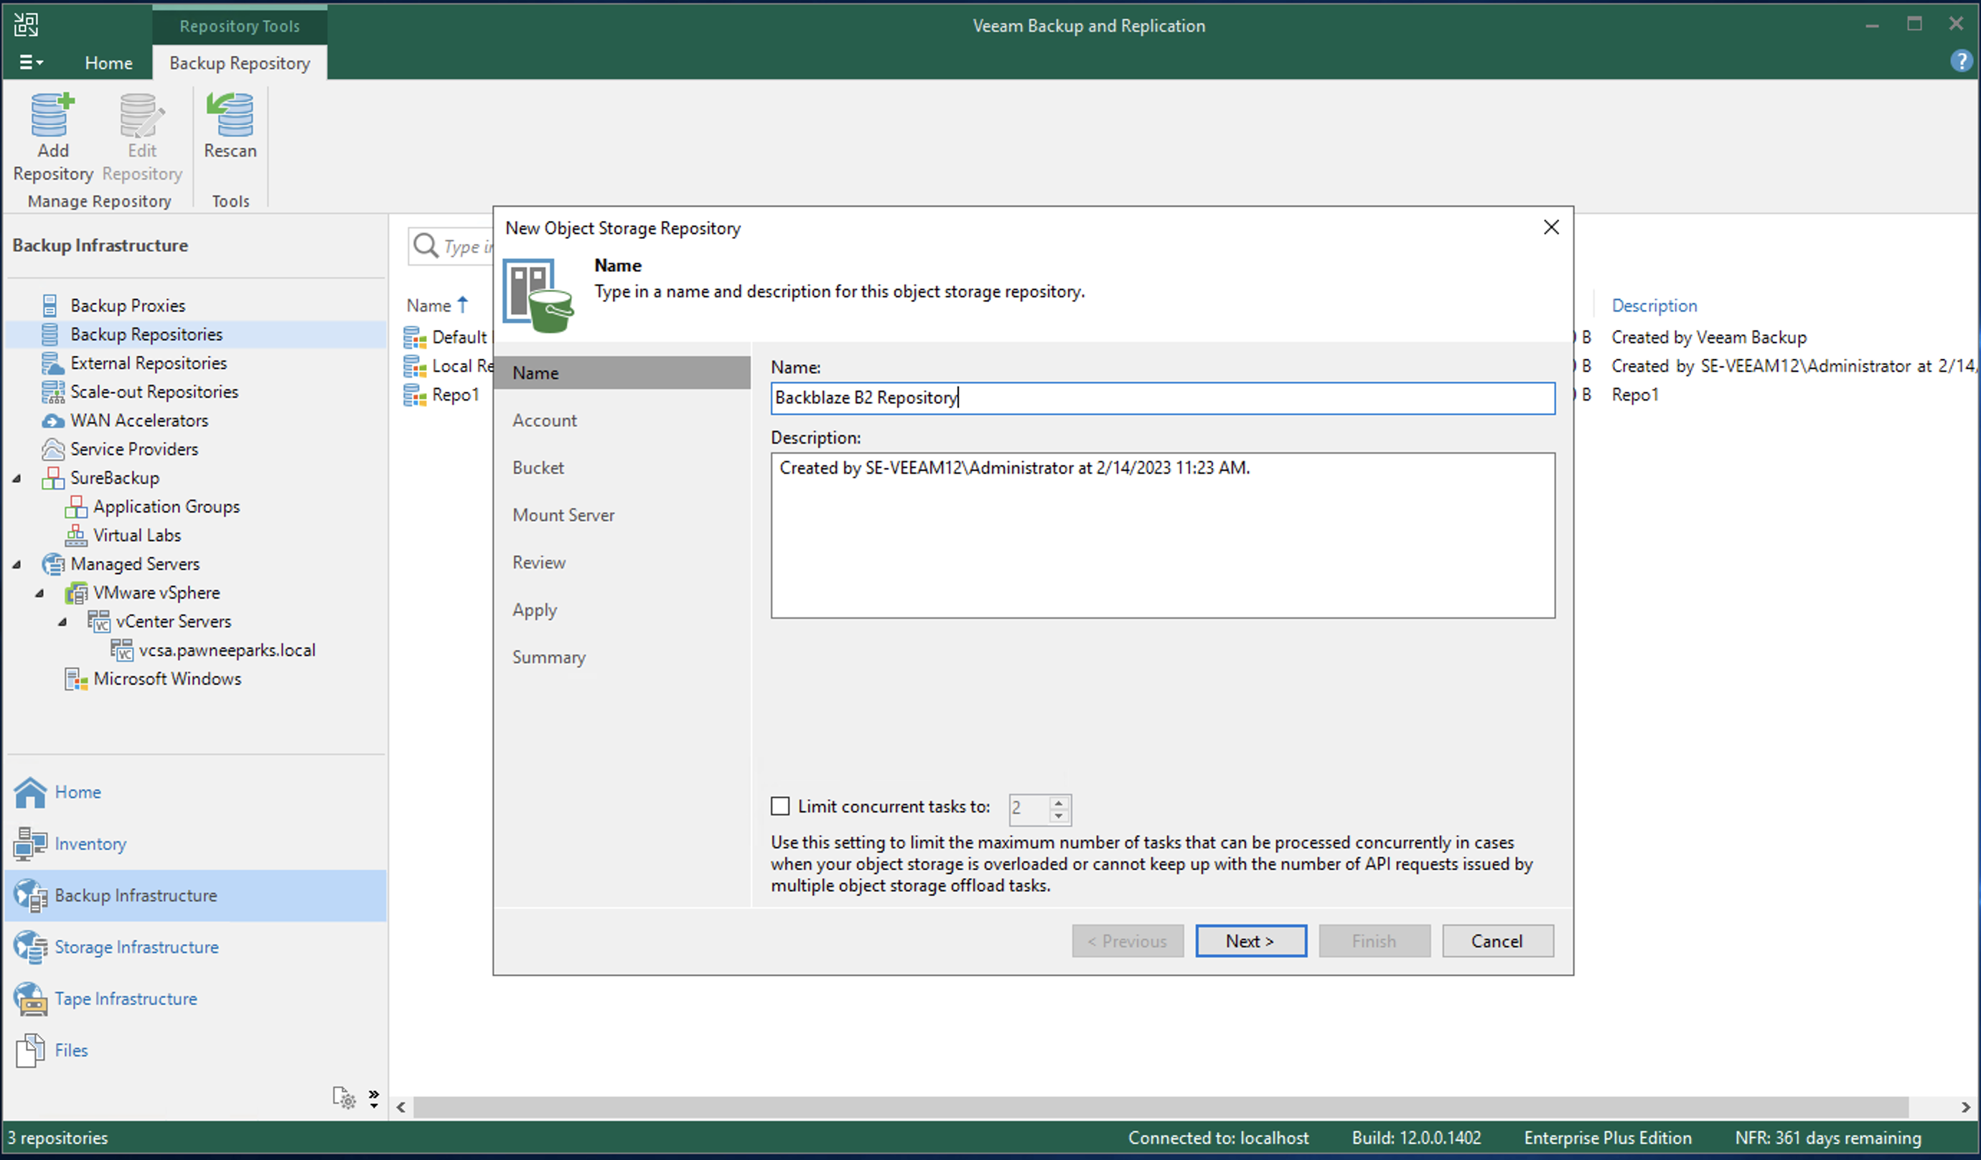Screen dimensions: 1981x1160
Task: Select vcsa.pawneeparks.local server
Action: (x=226, y=650)
